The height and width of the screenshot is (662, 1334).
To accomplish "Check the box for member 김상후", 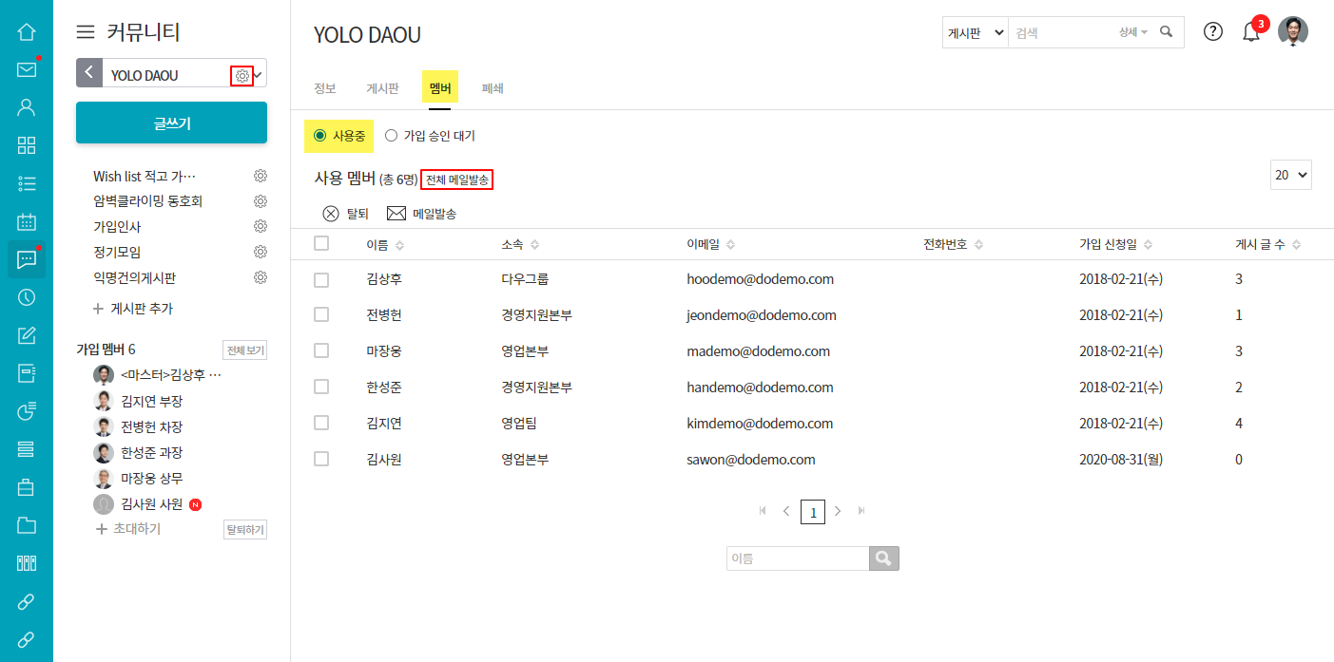I will pyautogui.click(x=321, y=280).
